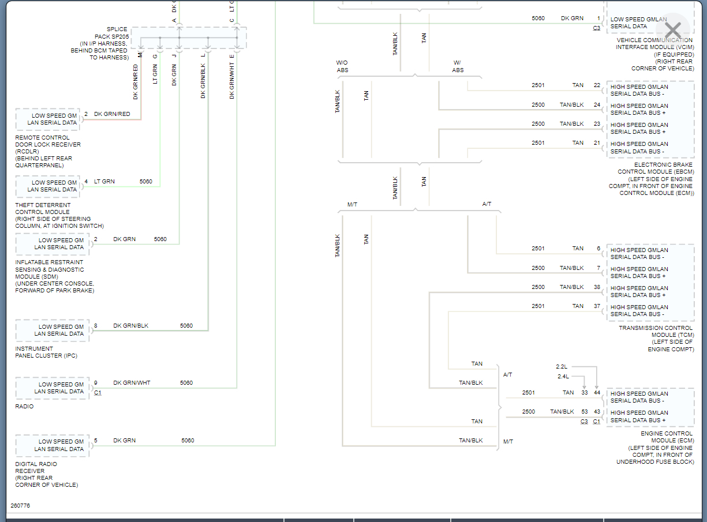Select the Radio module serial data box
Screen dimensions: 707x522
[x=53, y=388]
